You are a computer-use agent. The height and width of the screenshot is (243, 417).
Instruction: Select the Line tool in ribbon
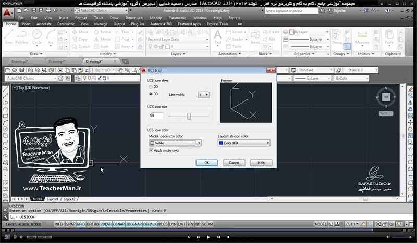pos(8,37)
